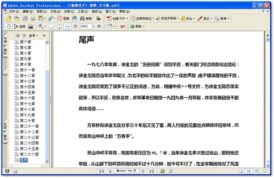The height and width of the screenshot is (178, 274).
Task: Open zoom percentage dropdown arrow
Action: (x=93, y=26)
